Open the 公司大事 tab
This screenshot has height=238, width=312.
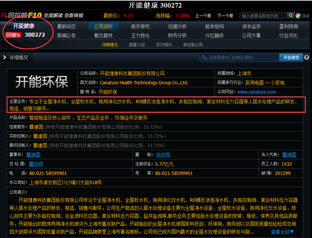(x=251, y=35)
